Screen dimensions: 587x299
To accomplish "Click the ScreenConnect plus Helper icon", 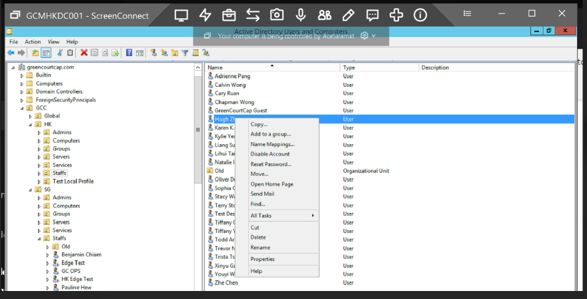I will (396, 15).
